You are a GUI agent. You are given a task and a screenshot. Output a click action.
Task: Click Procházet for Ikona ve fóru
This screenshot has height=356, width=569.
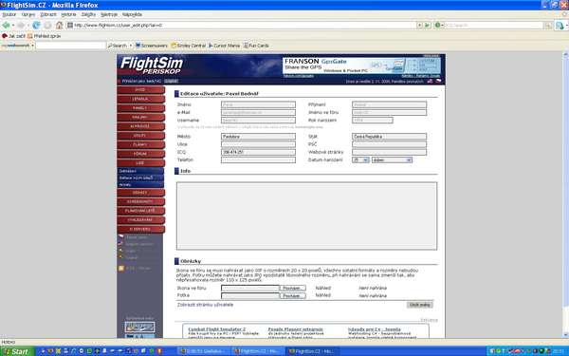(x=292, y=288)
